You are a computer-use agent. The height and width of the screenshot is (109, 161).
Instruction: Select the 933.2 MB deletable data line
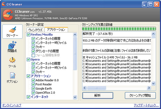pyautogui.click(x=117, y=41)
